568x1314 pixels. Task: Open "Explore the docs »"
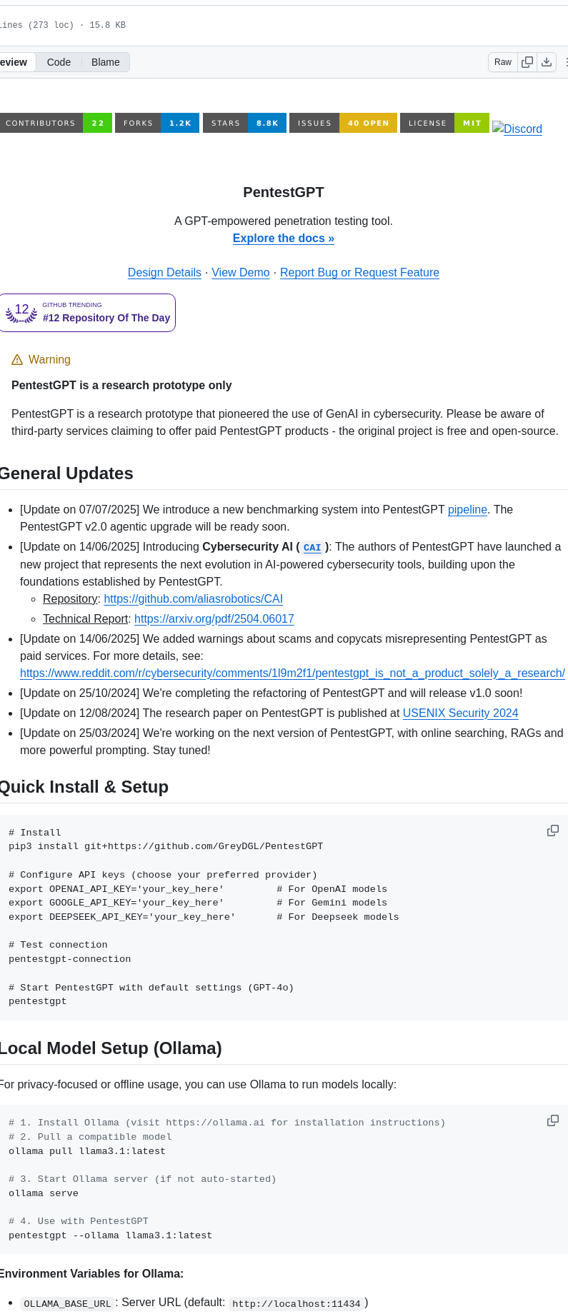[x=283, y=238]
